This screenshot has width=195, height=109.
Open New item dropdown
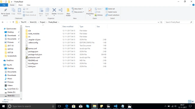77,9
